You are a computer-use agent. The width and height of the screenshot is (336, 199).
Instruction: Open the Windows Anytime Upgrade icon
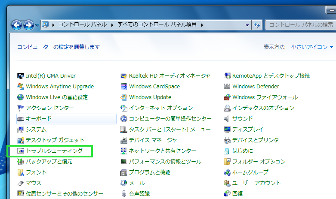[x=21, y=87]
